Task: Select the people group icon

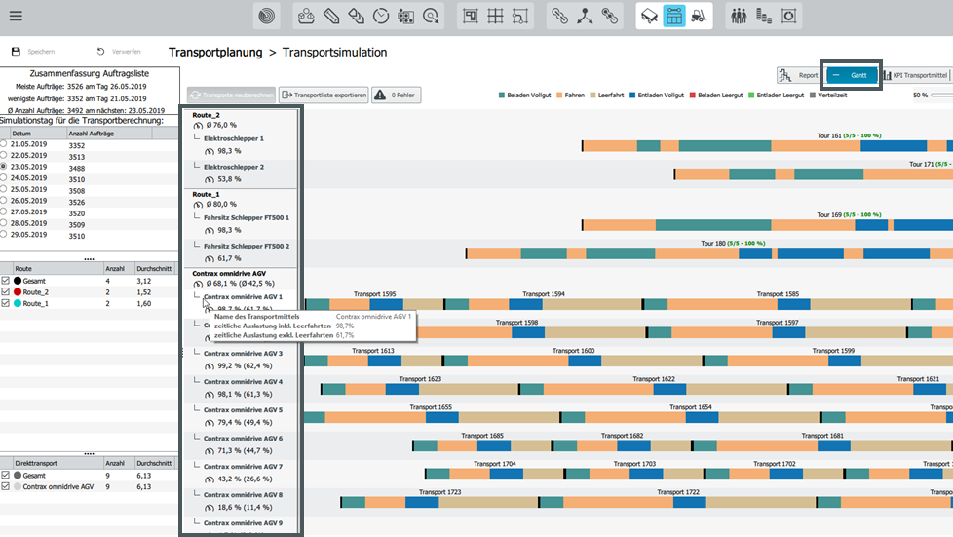Action: coord(739,17)
